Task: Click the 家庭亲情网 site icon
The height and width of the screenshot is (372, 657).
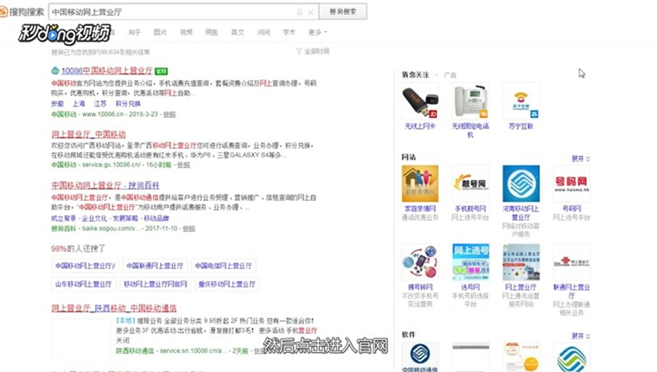Action: point(420,183)
